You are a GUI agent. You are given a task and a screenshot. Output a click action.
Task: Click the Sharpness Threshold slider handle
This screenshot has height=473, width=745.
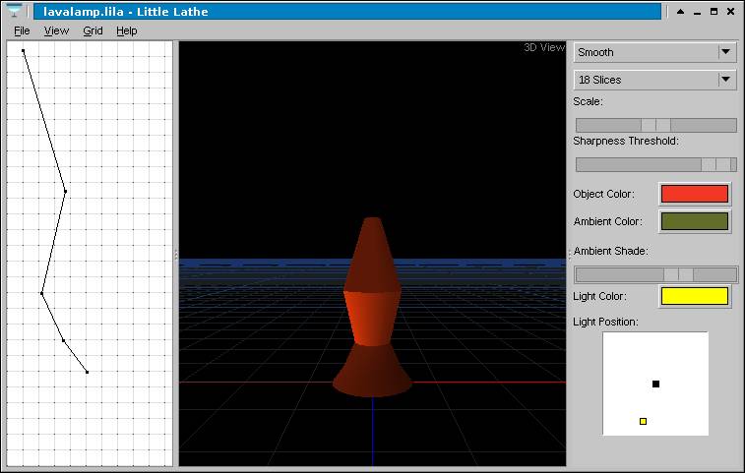tap(723, 164)
